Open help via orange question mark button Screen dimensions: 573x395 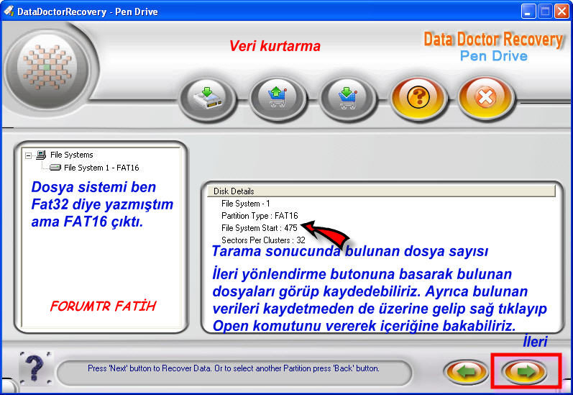[419, 98]
